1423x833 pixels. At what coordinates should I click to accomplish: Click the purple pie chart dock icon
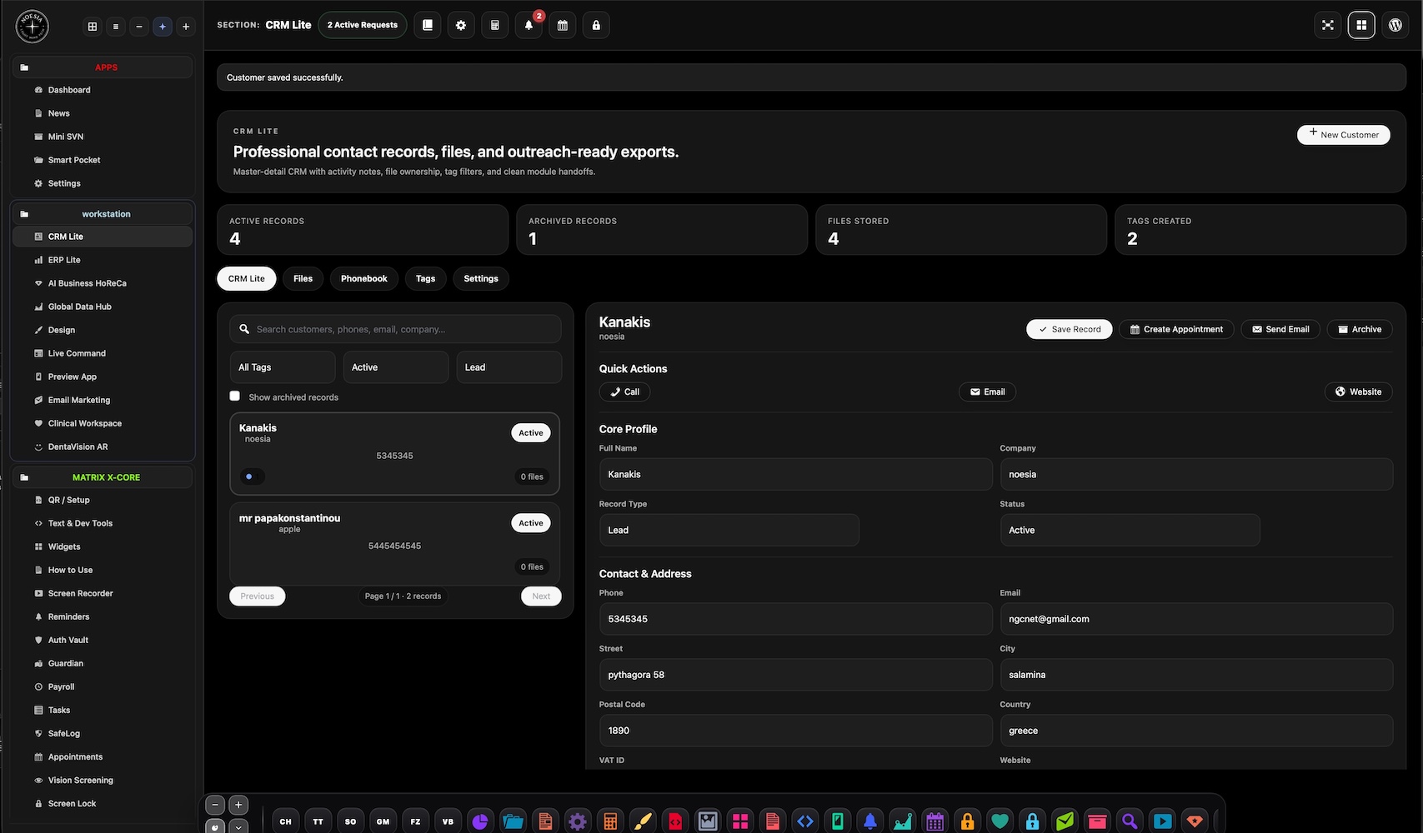click(480, 821)
